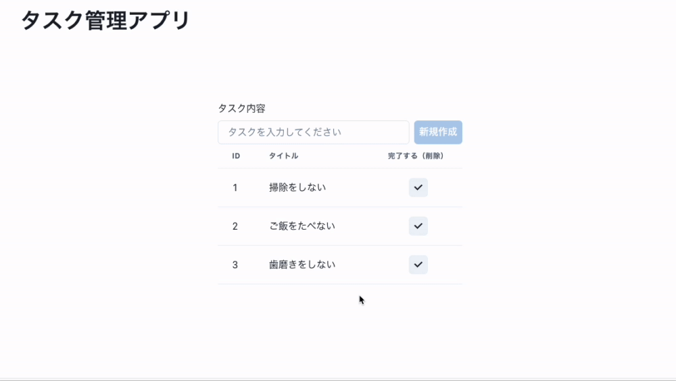The width and height of the screenshot is (676, 381).
Task: Select the task title 歯磨きをしない
Action: 302,265
